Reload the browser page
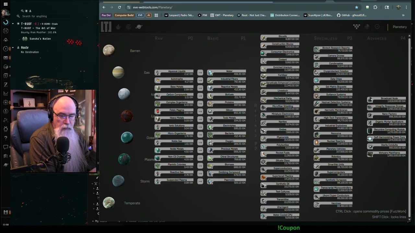This screenshot has width=415, height=233. coord(119,7)
